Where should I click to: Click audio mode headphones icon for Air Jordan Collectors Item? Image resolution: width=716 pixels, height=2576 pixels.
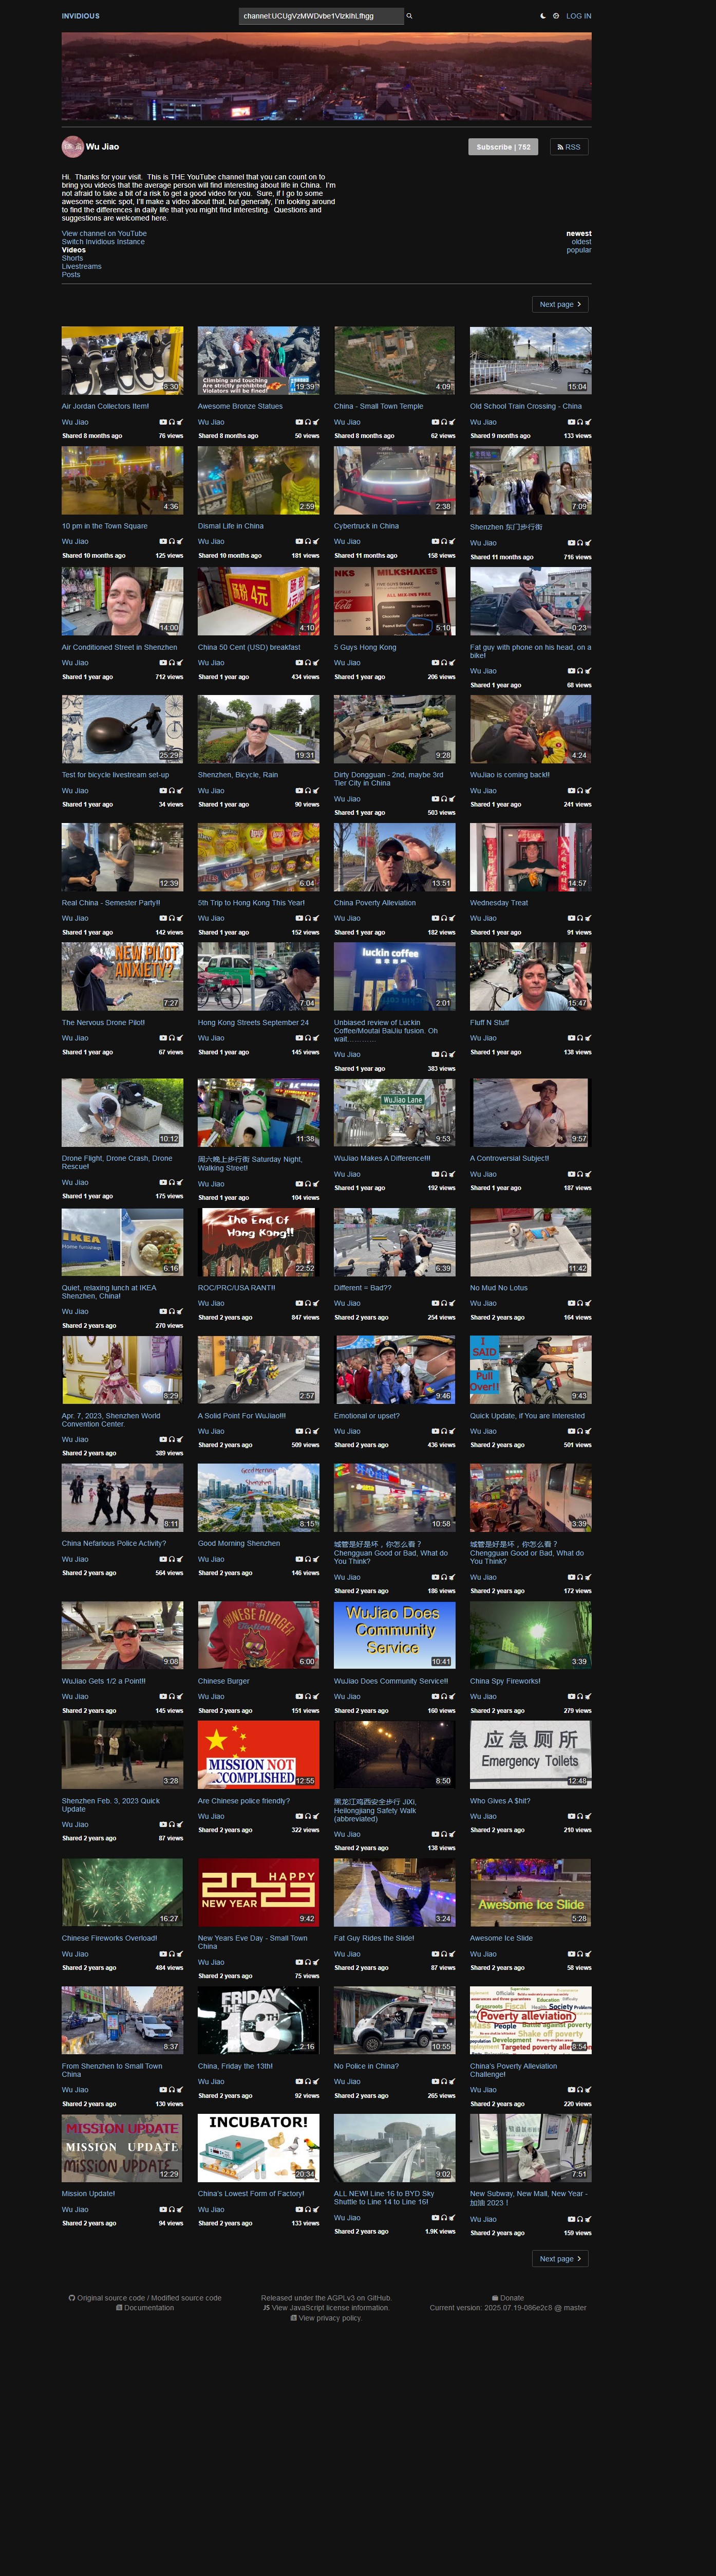pyautogui.click(x=172, y=422)
